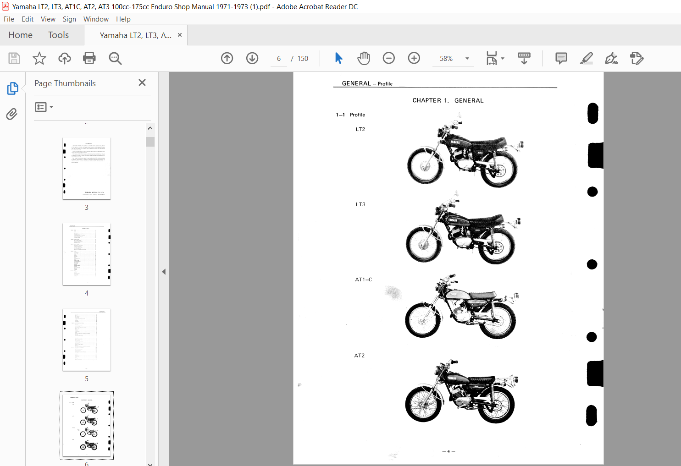Click the LT2 motorcycle label
Viewport: 681px width, 466px height.
[360, 129]
